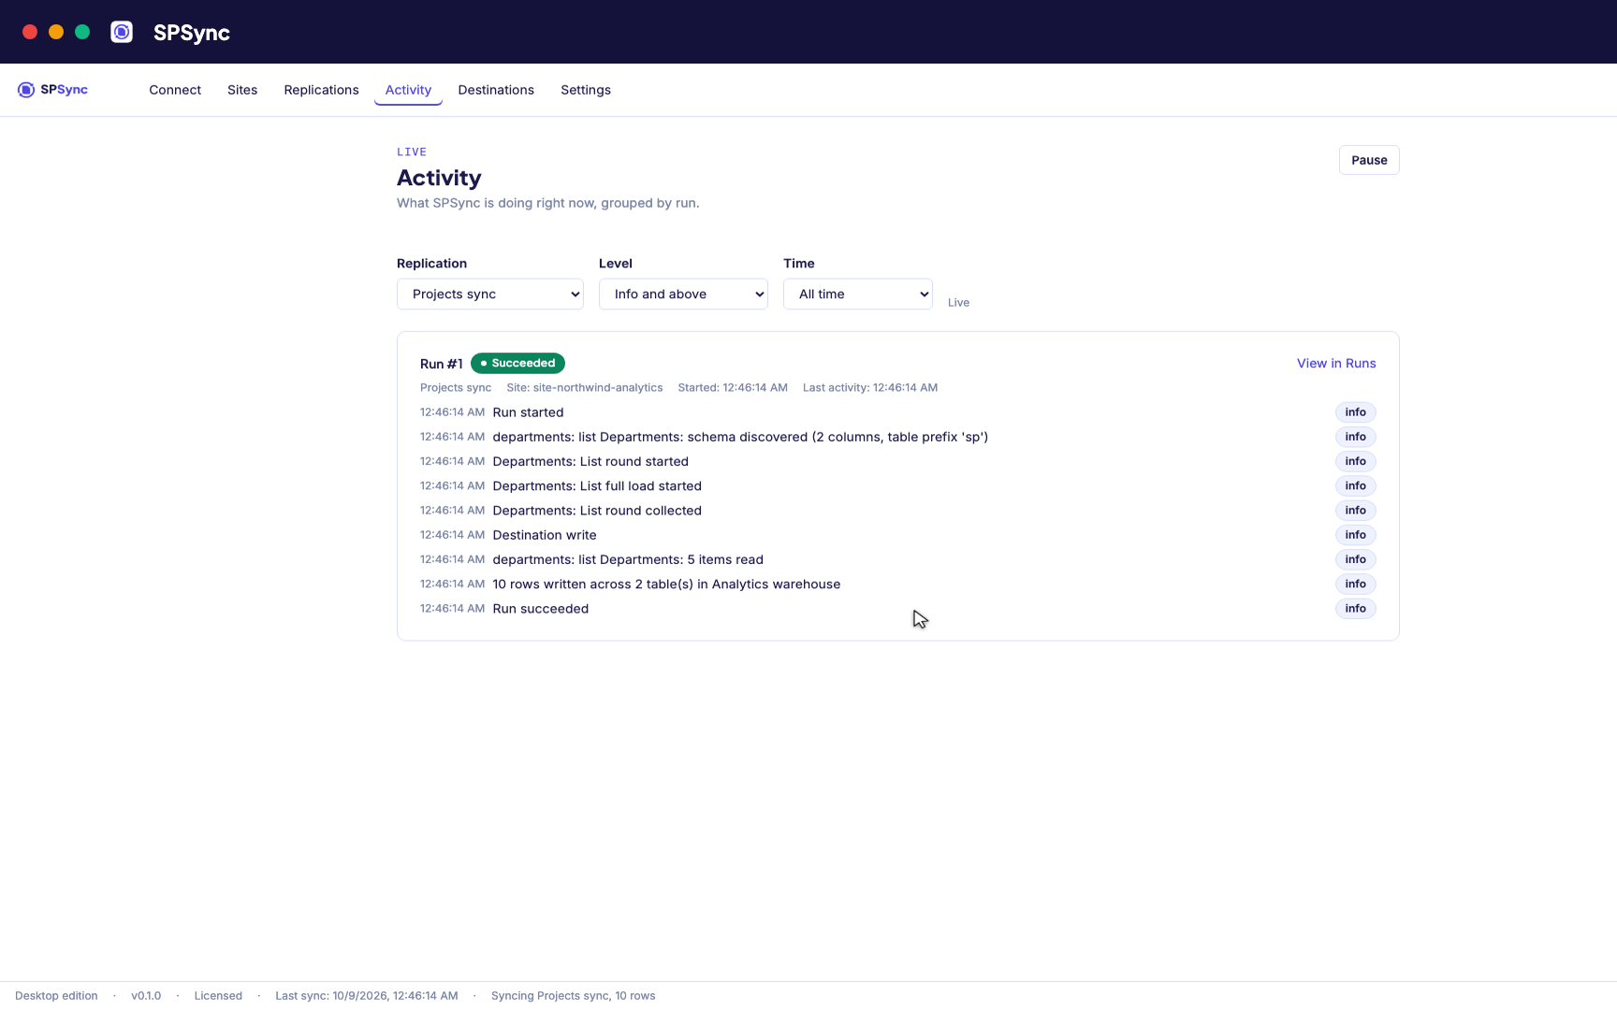The height and width of the screenshot is (1010, 1617).
Task: Click the Run #1 heading
Action: click(441, 364)
